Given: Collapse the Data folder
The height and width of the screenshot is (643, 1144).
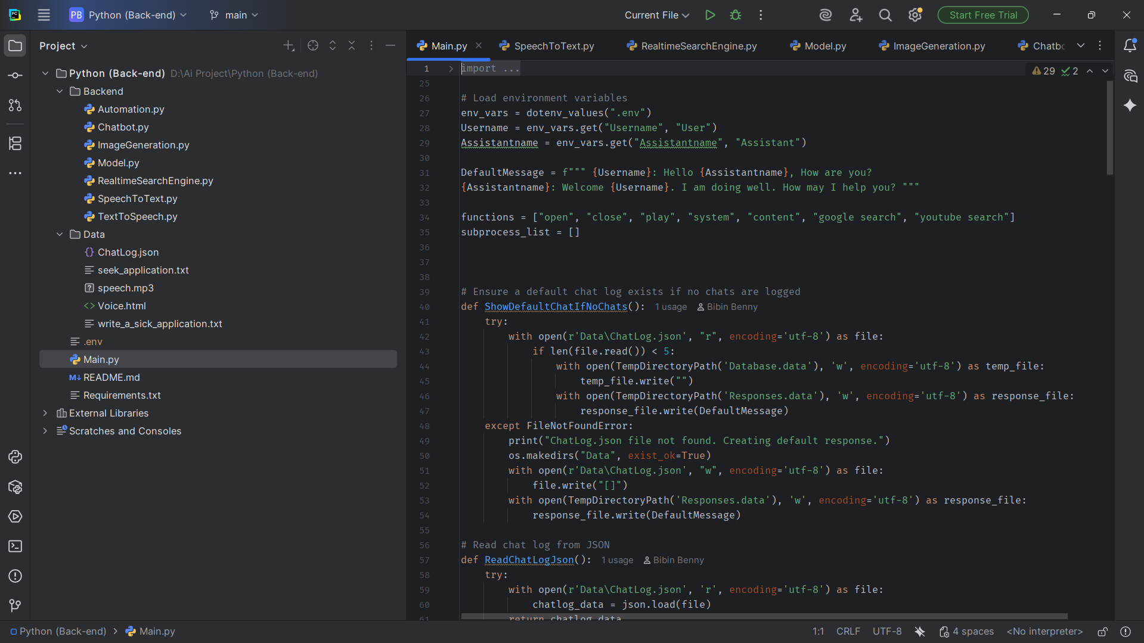Looking at the screenshot, I should (x=60, y=234).
